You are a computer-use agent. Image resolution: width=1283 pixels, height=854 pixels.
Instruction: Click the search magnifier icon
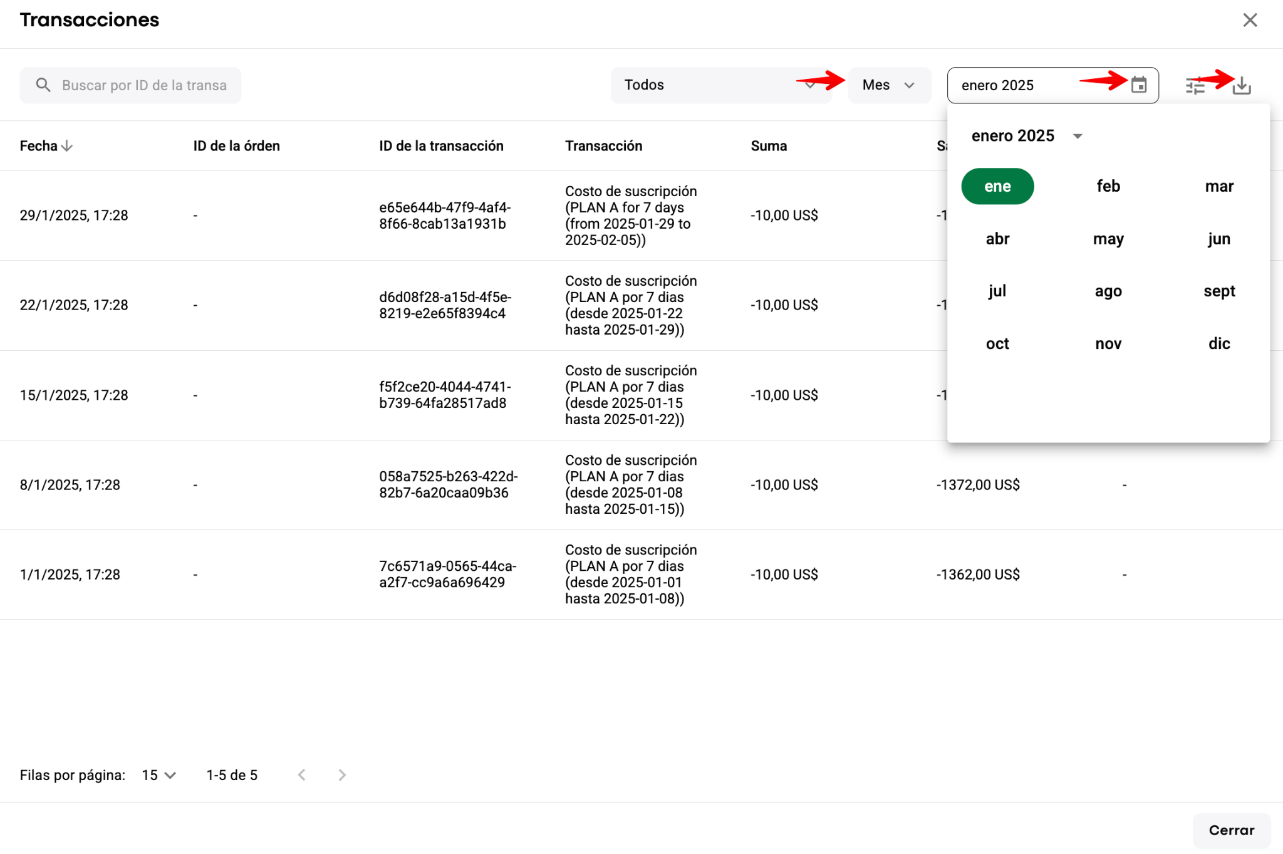43,85
